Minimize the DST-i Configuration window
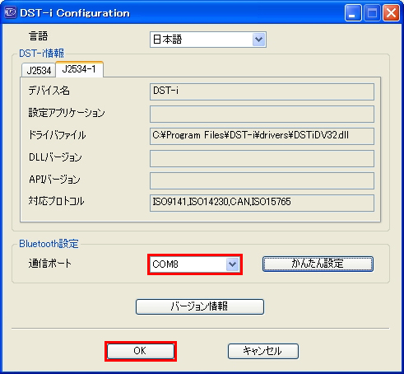The image size is (404, 374). (x=353, y=13)
